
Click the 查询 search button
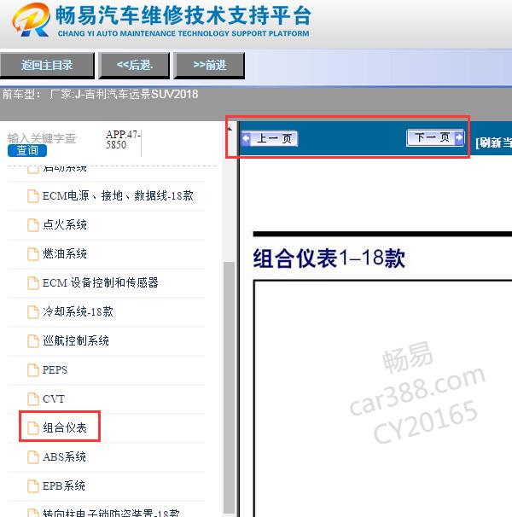(x=27, y=151)
